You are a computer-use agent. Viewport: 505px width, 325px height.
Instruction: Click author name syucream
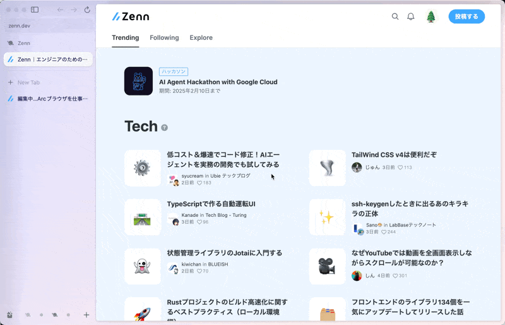coord(193,176)
